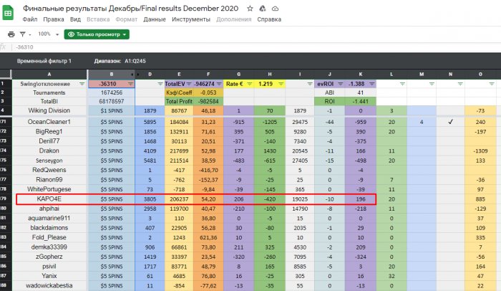Viewport: 501px width, 291px height.
Task: Select the Кэф\Coeff cell
Action: (179, 92)
